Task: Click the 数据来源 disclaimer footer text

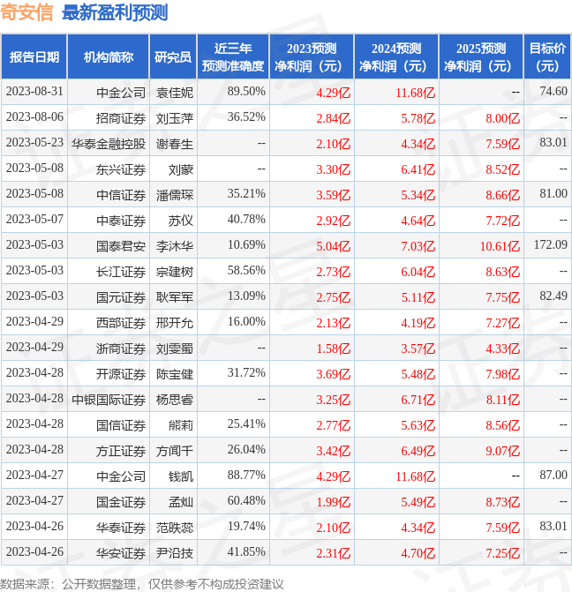Action: pyautogui.click(x=142, y=584)
